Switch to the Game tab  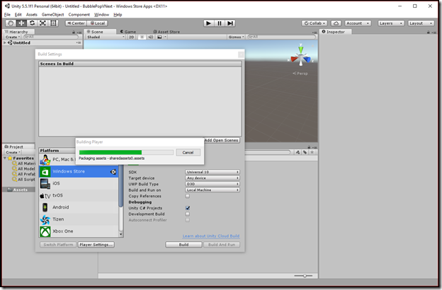(128, 32)
